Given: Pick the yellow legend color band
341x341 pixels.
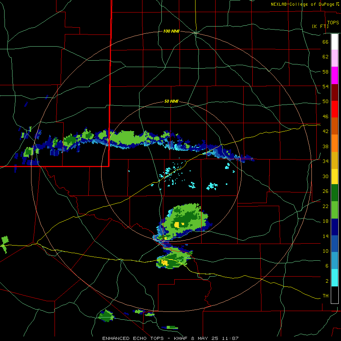Looking at the screenshot, I should tap(335, 177).
